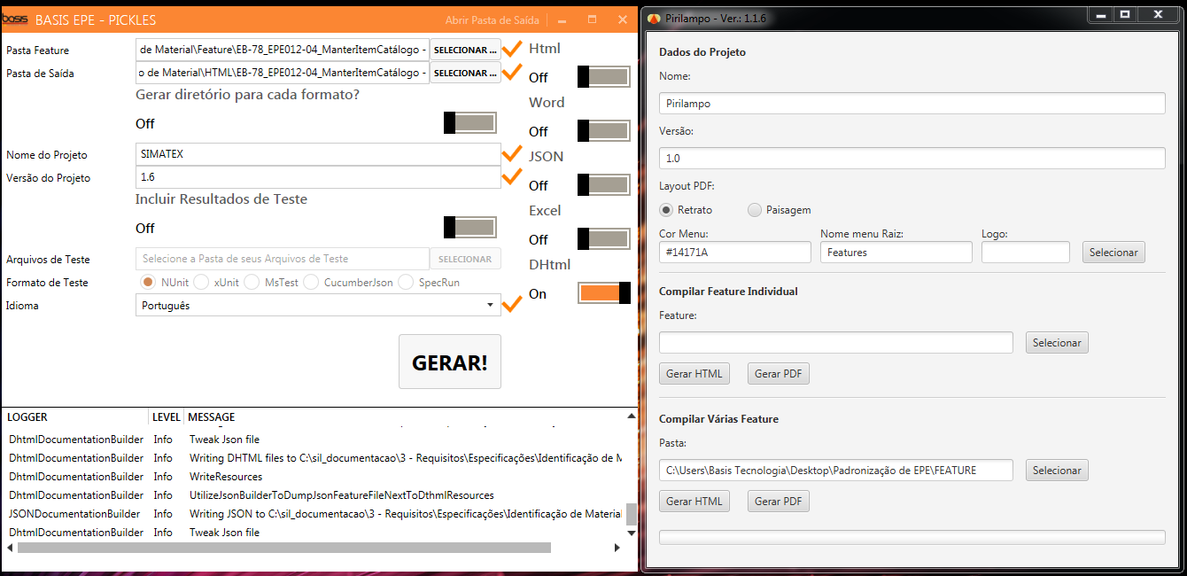Click Gerar PDF under Compilar Feature Individual

tap(778, 374)
